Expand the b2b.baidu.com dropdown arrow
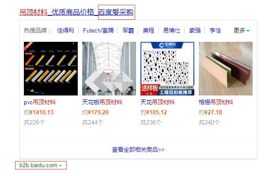The image size is (265, 176). click(x=61, y=165)
